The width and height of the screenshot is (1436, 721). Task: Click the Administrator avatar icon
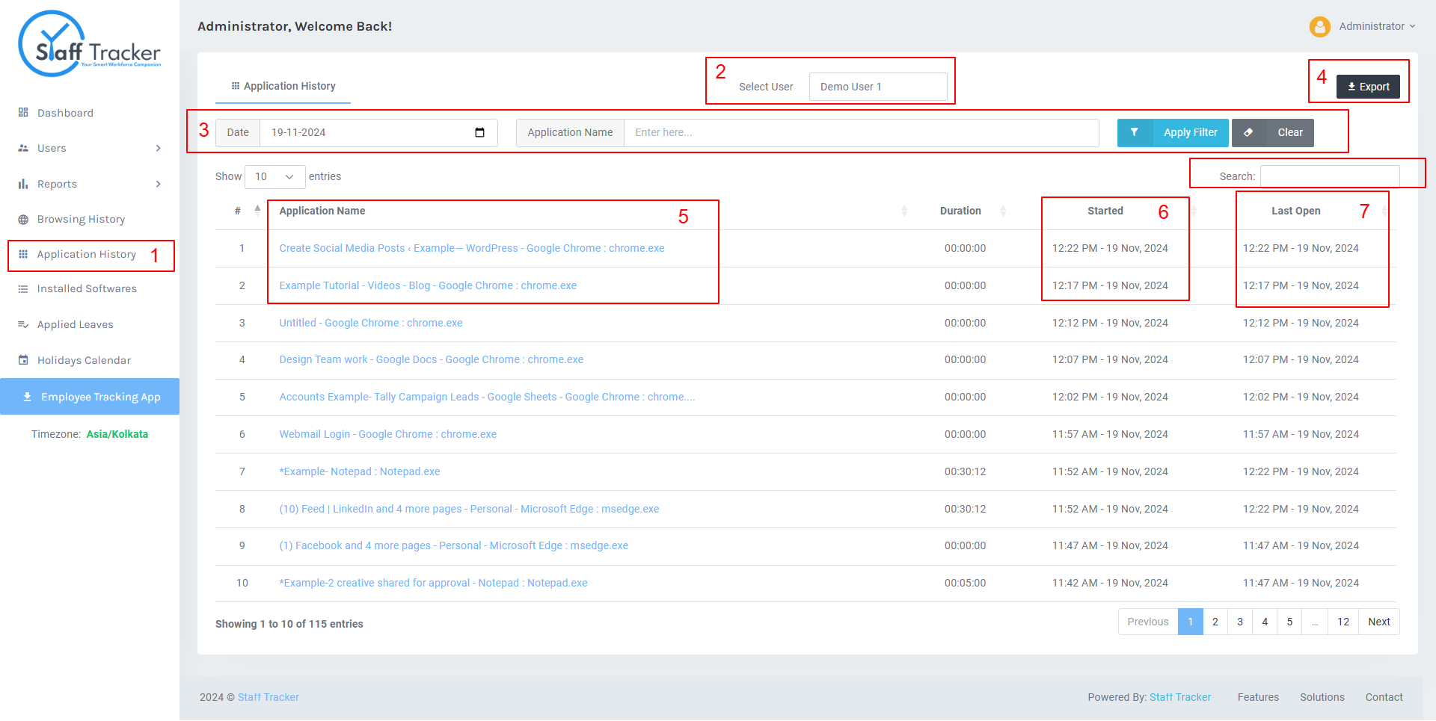click(x=1320, y=27)
